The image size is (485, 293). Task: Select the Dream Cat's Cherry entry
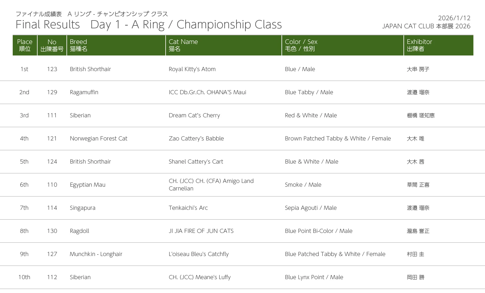click(194, 115)
